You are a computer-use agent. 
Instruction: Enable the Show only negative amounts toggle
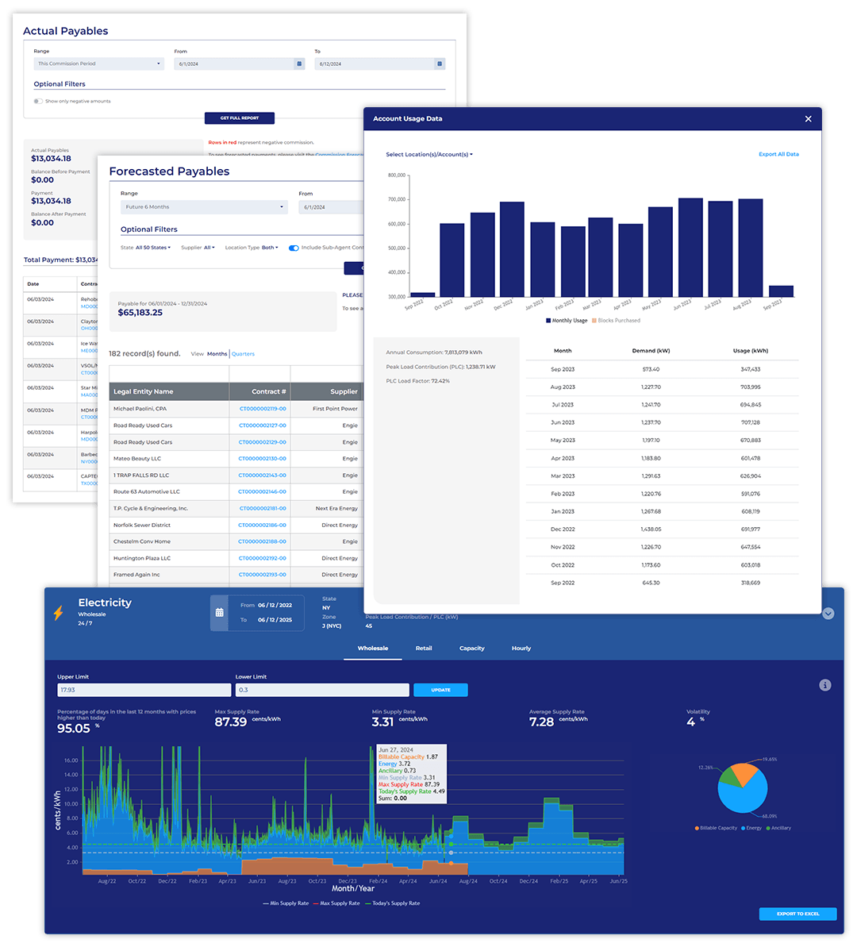(x=38, y=102)
